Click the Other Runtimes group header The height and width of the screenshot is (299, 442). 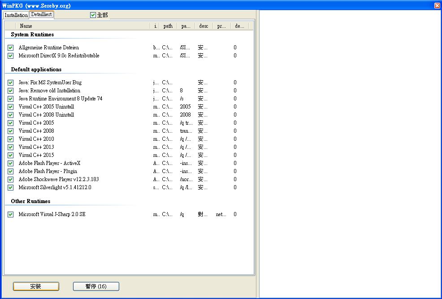(x=31, y=201)
